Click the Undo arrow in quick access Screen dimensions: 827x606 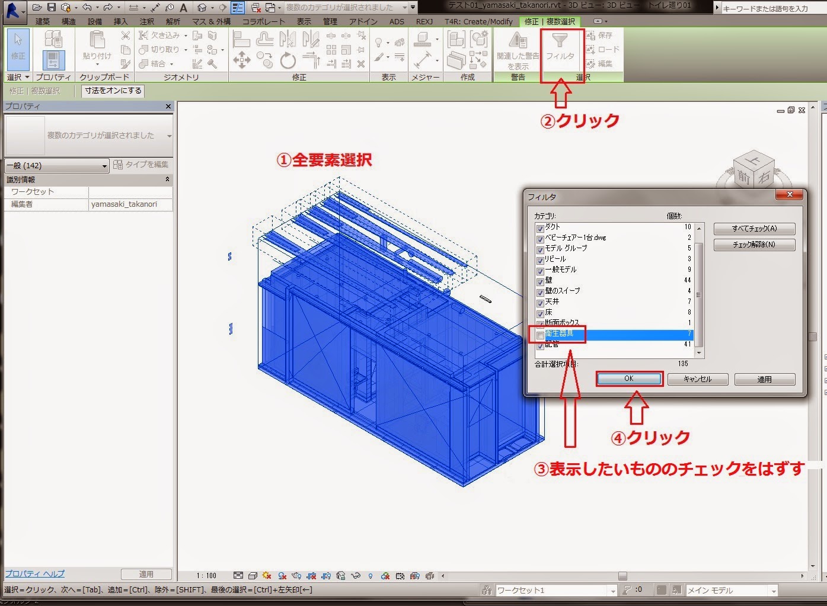point(87,8)
